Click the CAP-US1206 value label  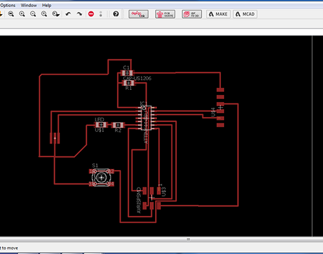click(x=137, y=78)
